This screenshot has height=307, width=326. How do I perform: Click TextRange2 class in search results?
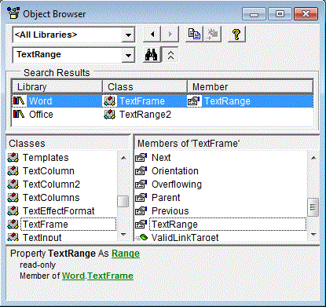pyautogui.click(x=145, y=115)
